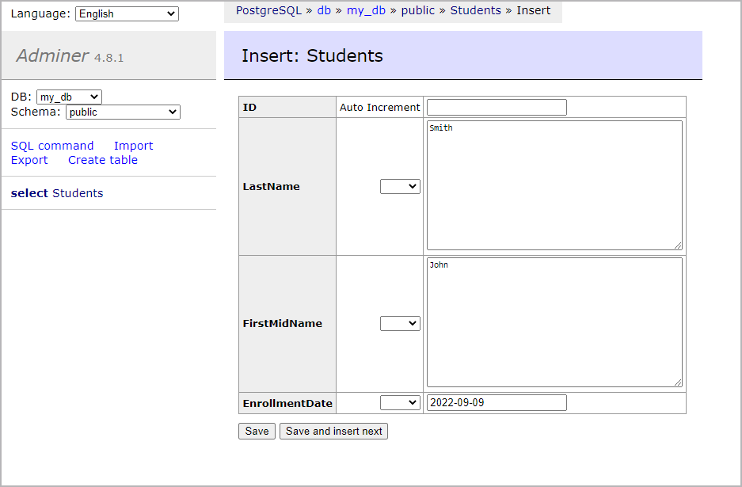Open the Students breadcrumb link

(x=476, y=10)
